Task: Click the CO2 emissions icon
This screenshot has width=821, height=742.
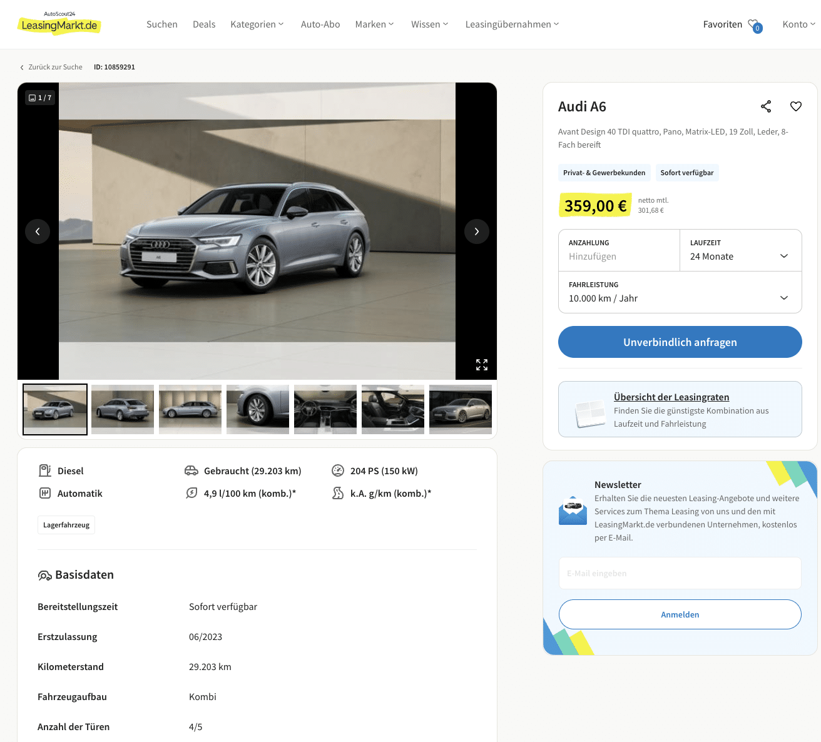Action: tap(338, 493)
